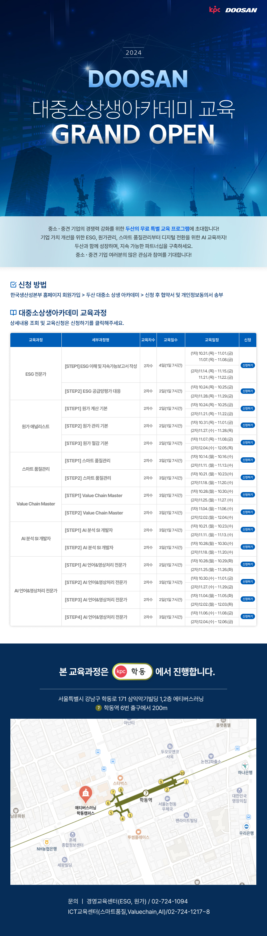Apply for [STEP2] 원가 관리 기본

click(x=248, y=426)
